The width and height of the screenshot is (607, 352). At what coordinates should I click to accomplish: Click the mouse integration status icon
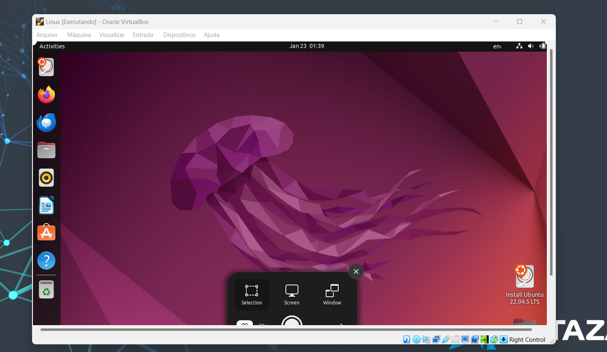[494, 339]
